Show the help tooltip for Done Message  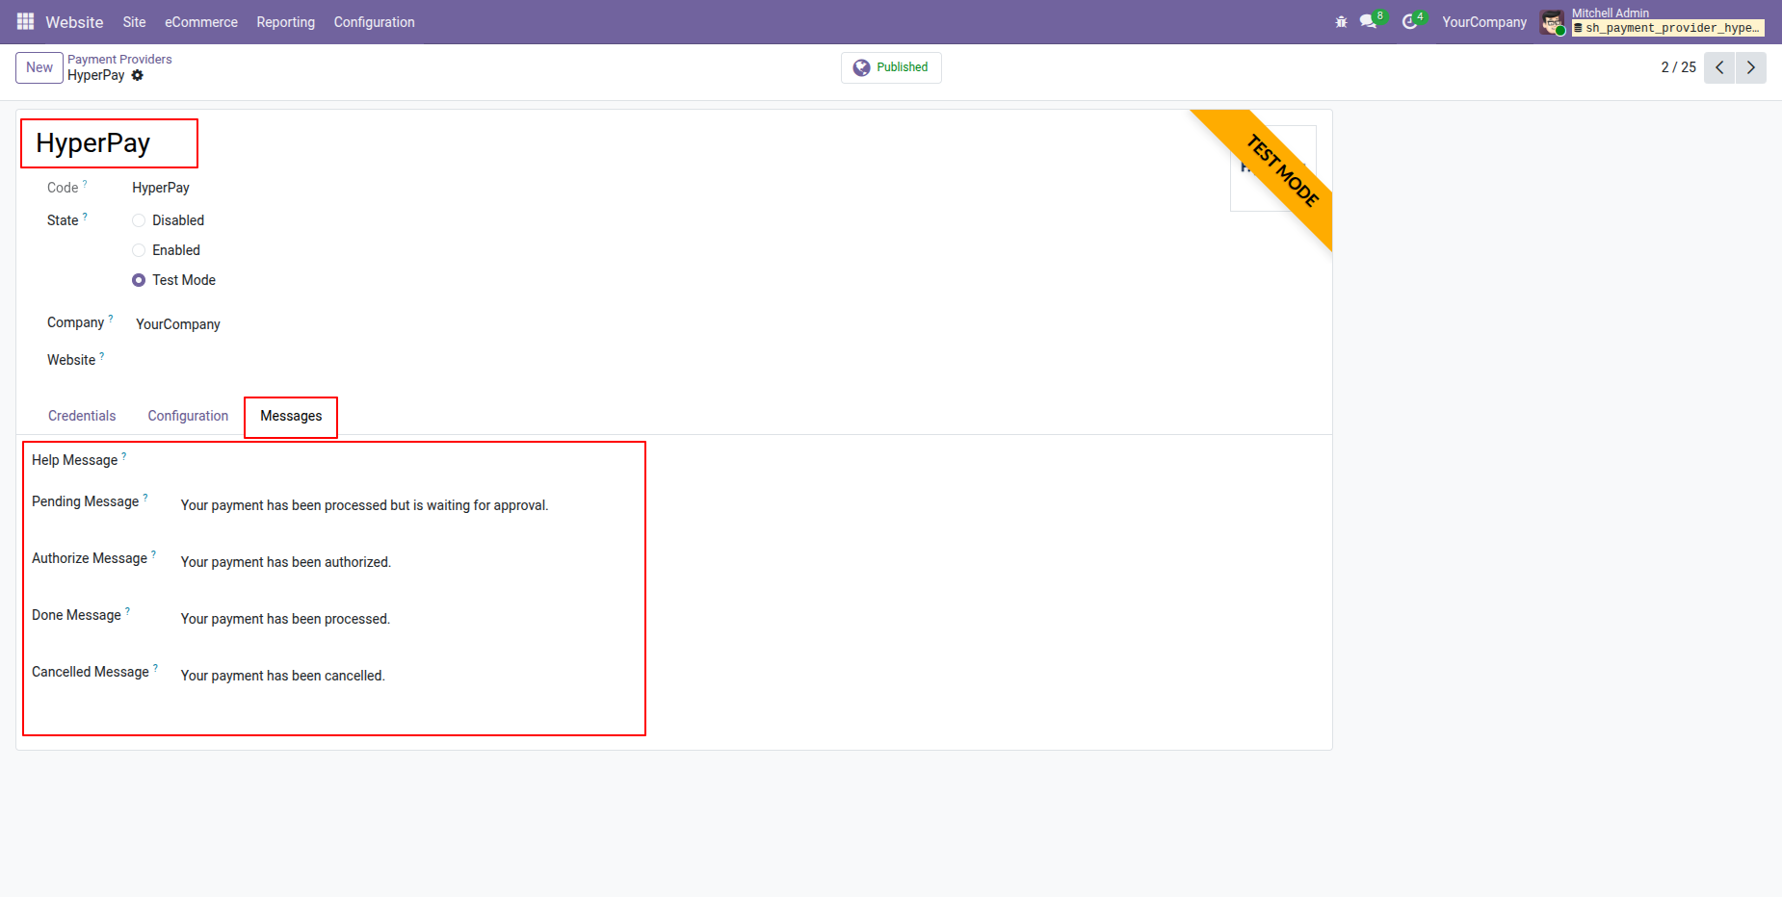coord(128,610)
